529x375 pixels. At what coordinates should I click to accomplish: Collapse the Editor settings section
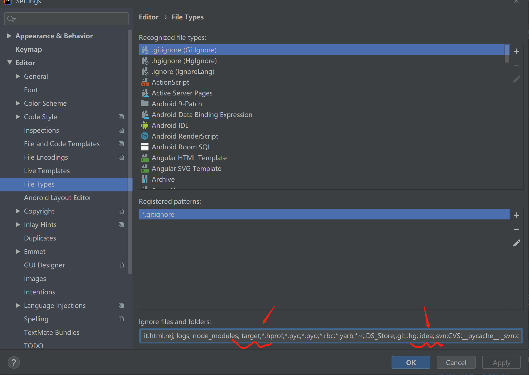[10, 63]
